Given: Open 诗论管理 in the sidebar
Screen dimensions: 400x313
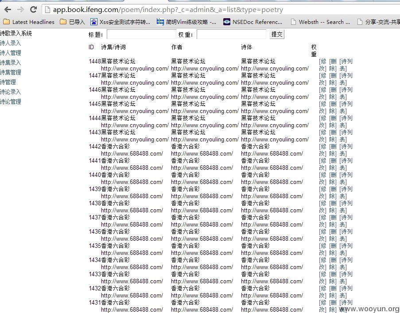Looking at the screenshot, I should (x=11, y=102).
